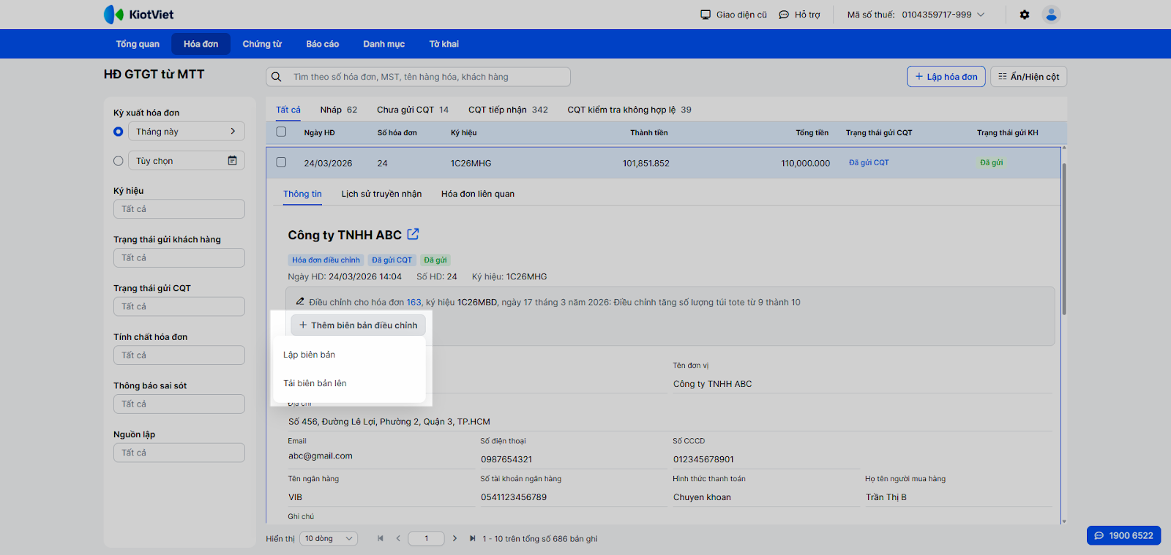Change rows per page from 10 dòng
Viewport: 1171px width, 555px height.
(329, 539)
